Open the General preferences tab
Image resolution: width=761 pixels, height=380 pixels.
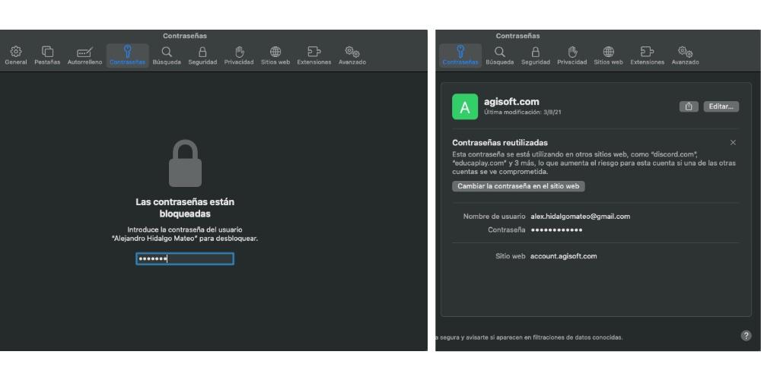15,55
